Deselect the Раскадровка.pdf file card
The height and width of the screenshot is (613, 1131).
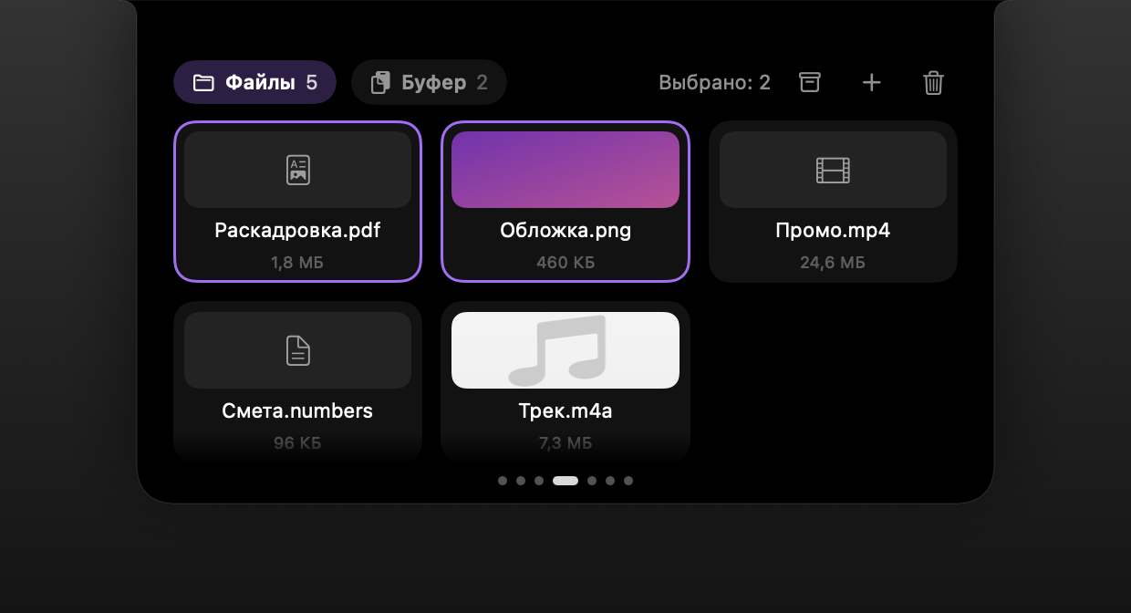point(298,202)
